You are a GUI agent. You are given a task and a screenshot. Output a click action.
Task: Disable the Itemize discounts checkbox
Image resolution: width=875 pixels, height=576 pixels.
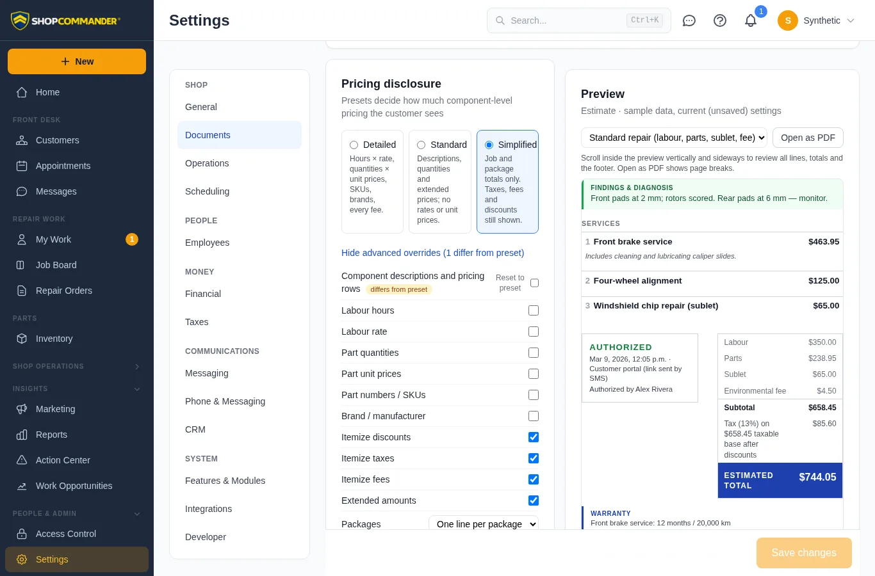pos(534,437)
